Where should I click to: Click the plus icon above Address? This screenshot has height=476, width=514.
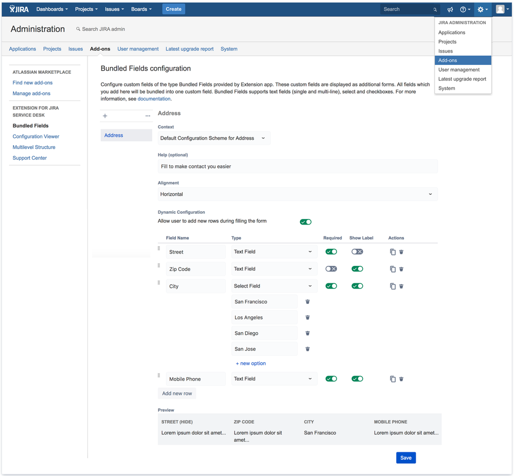click(105, 116)
